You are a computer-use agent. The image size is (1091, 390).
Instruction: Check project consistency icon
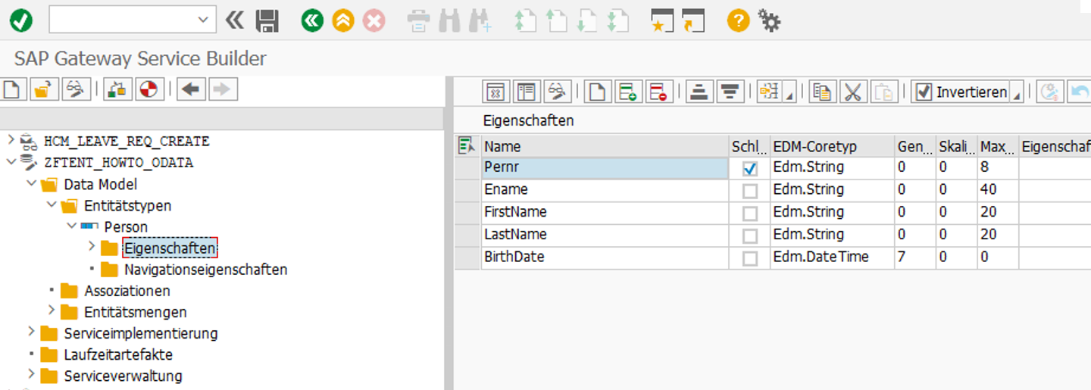pyautogui.click(x=117, y=89)
